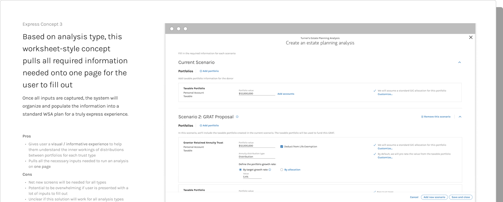Click the Add portfolio plus icon under Current Scenario
Screen dimensions: 503x202
pyautogui.click(x=201, y=71)
